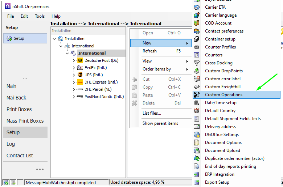This screenshot has height=187, width=283.
Task: Expand the Deutsche Post (DE) tree node
Action: [74, 61]
